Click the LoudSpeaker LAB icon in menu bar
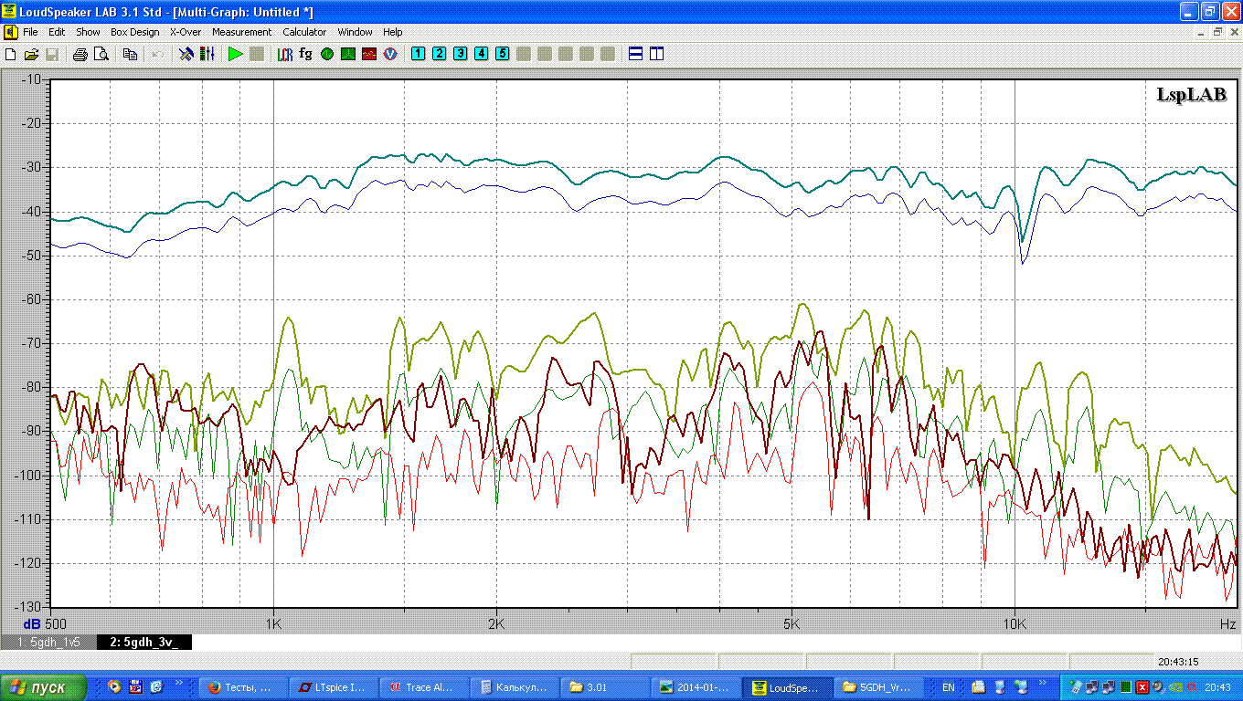 10,32
